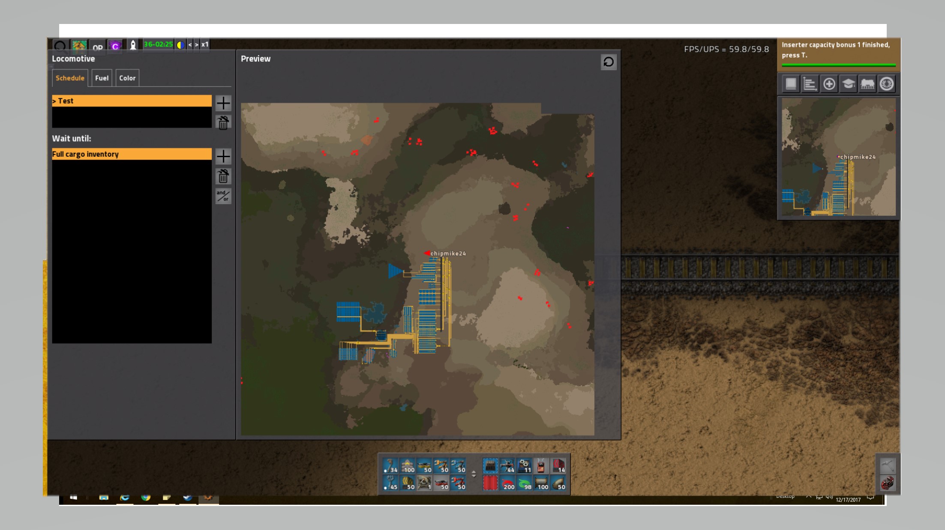Open the Windows notification center icon
Viewport: 945px width, 530px height.
coord(870,497)
